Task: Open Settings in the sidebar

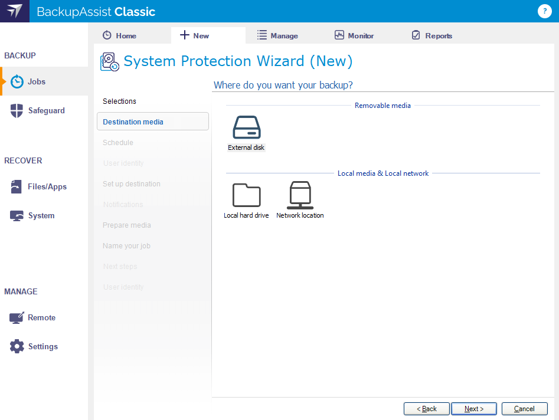Action: (44, 346)
